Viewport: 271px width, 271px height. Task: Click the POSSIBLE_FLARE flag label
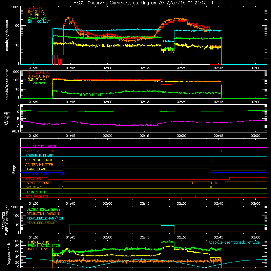[x=39, y=155]
